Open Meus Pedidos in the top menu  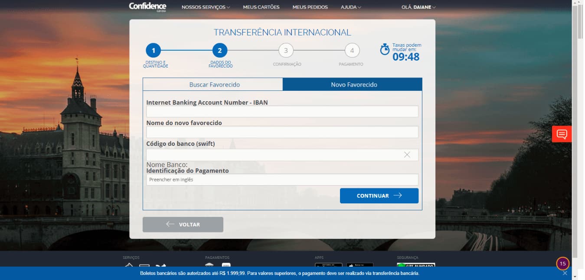pos(310,7)
